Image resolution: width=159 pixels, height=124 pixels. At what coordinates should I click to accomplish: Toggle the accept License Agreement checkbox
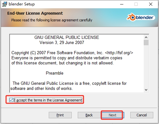click(11, 100)
